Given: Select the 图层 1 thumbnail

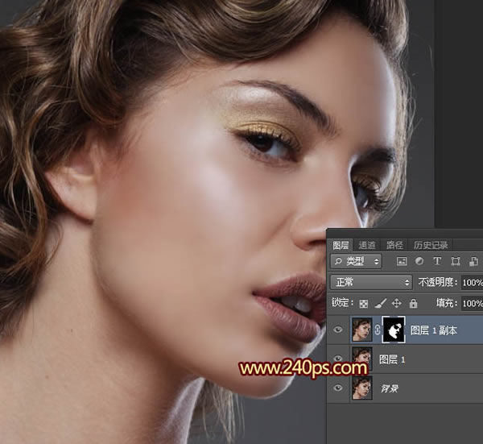Looking at the screenshot, I should click(362, 359).
